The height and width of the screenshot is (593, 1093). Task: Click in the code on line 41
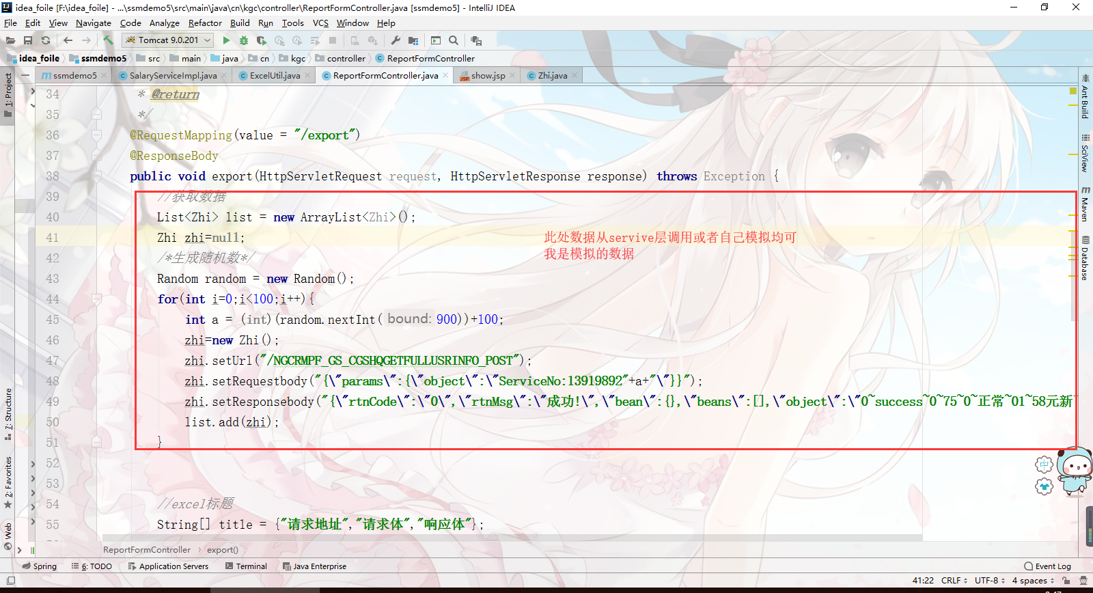(200, 238)
